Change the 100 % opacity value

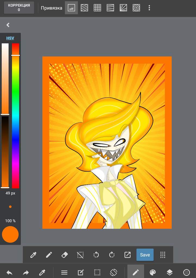pos(10,221)
